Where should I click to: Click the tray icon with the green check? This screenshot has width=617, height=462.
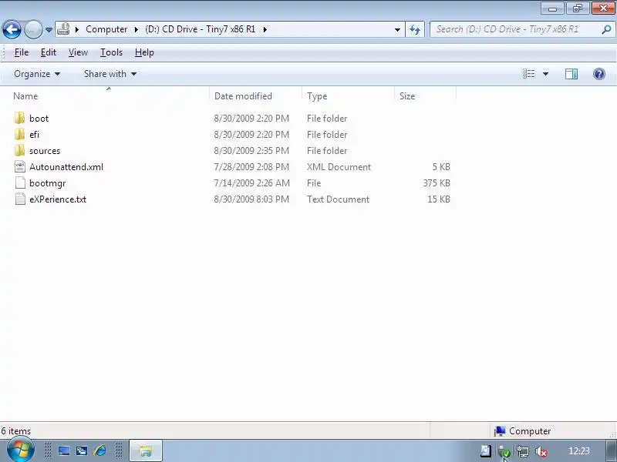[504, 452]
